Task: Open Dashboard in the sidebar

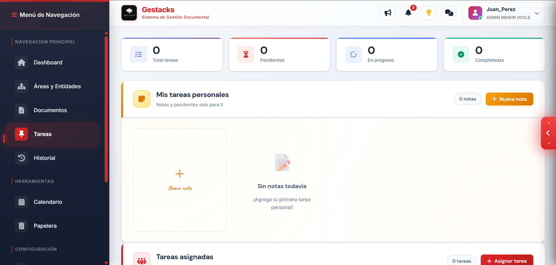Action: click(x=52, y=62)
